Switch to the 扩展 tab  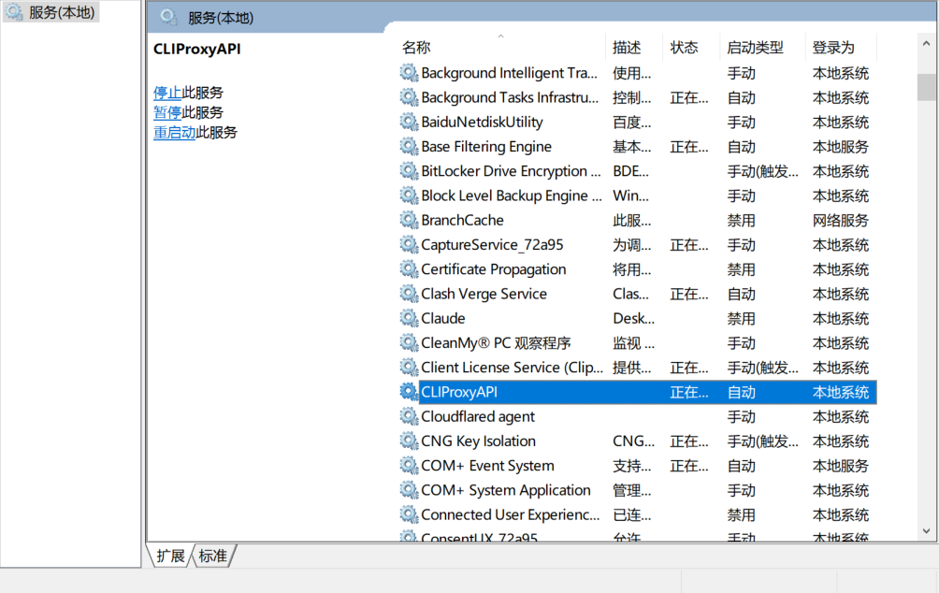coord(170,556)
